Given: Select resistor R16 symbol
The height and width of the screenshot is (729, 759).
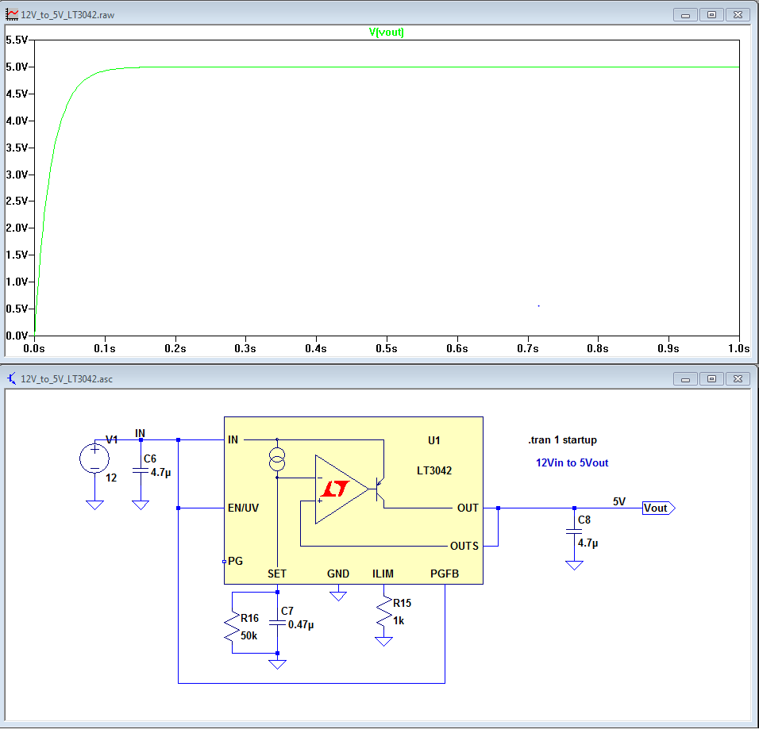Looking at the screenshot, I should 233,627.
